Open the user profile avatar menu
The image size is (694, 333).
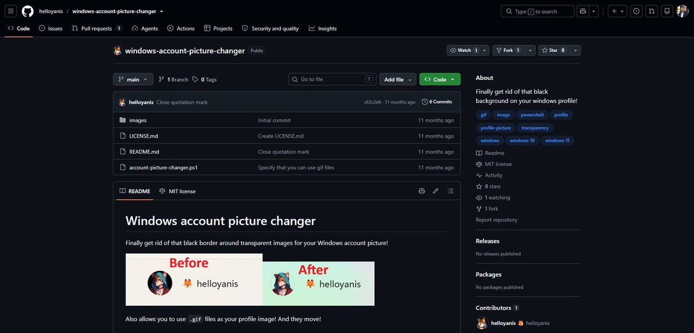pos(682,12)
